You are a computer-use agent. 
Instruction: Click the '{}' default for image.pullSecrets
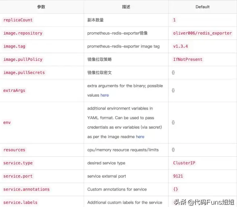click(173, 72)
